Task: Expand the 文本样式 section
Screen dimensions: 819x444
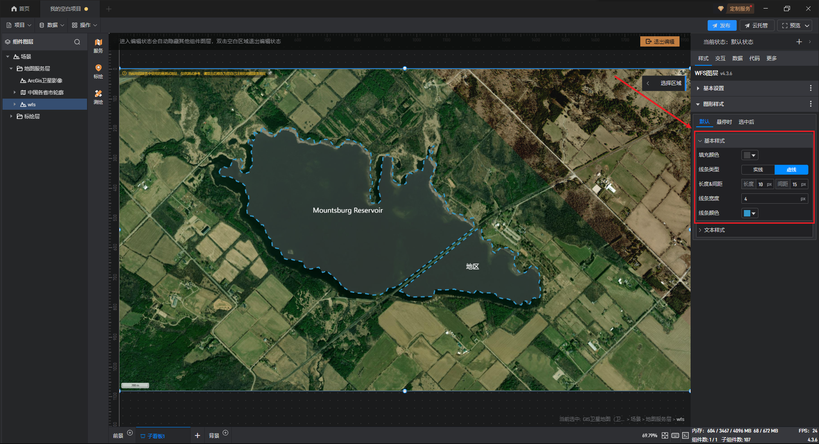Action: click(714, 230)
